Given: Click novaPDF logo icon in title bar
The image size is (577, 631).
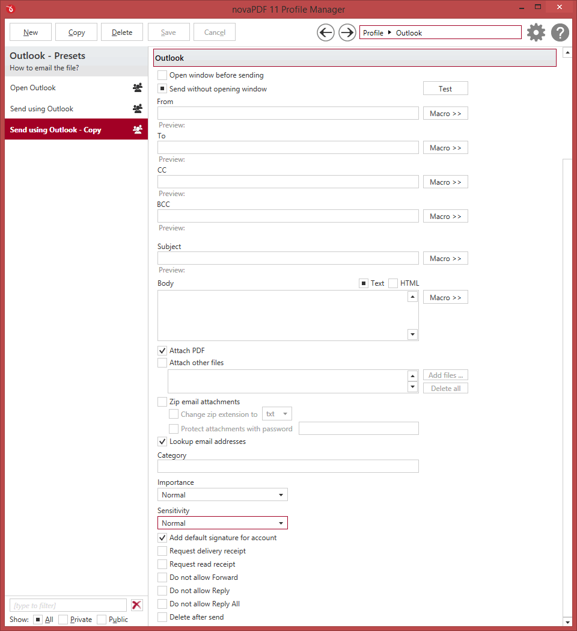Looking at the screenshot, I should [10, 8].
